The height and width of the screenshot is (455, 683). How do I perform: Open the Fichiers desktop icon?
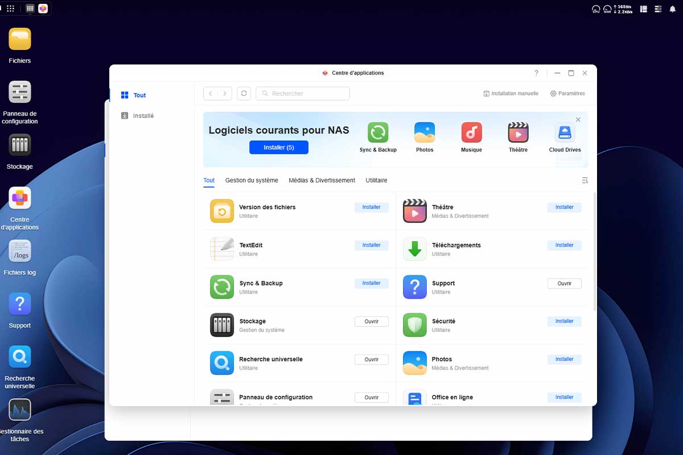pos(20,39)
